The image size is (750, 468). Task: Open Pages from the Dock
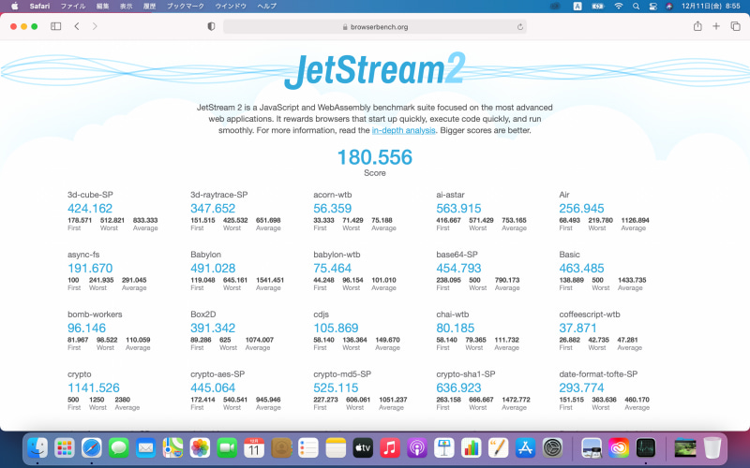coord(498,448)
